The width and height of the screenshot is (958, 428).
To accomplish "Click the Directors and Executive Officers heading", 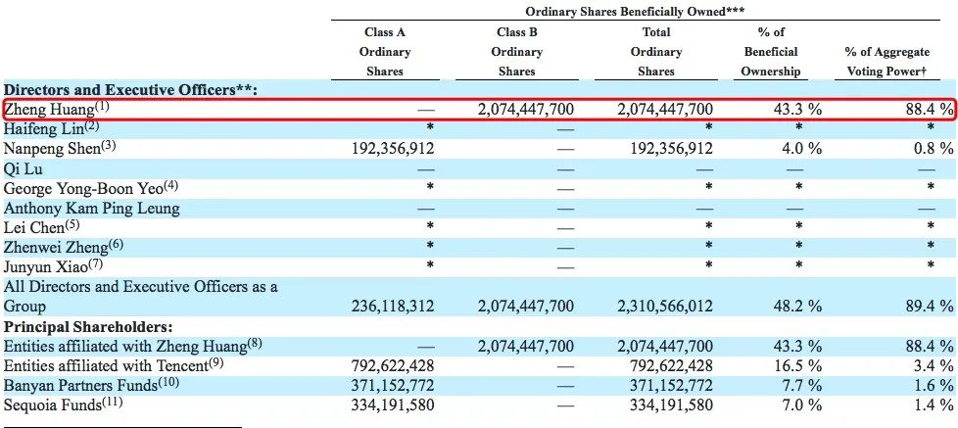I will (x=129, y=89).
